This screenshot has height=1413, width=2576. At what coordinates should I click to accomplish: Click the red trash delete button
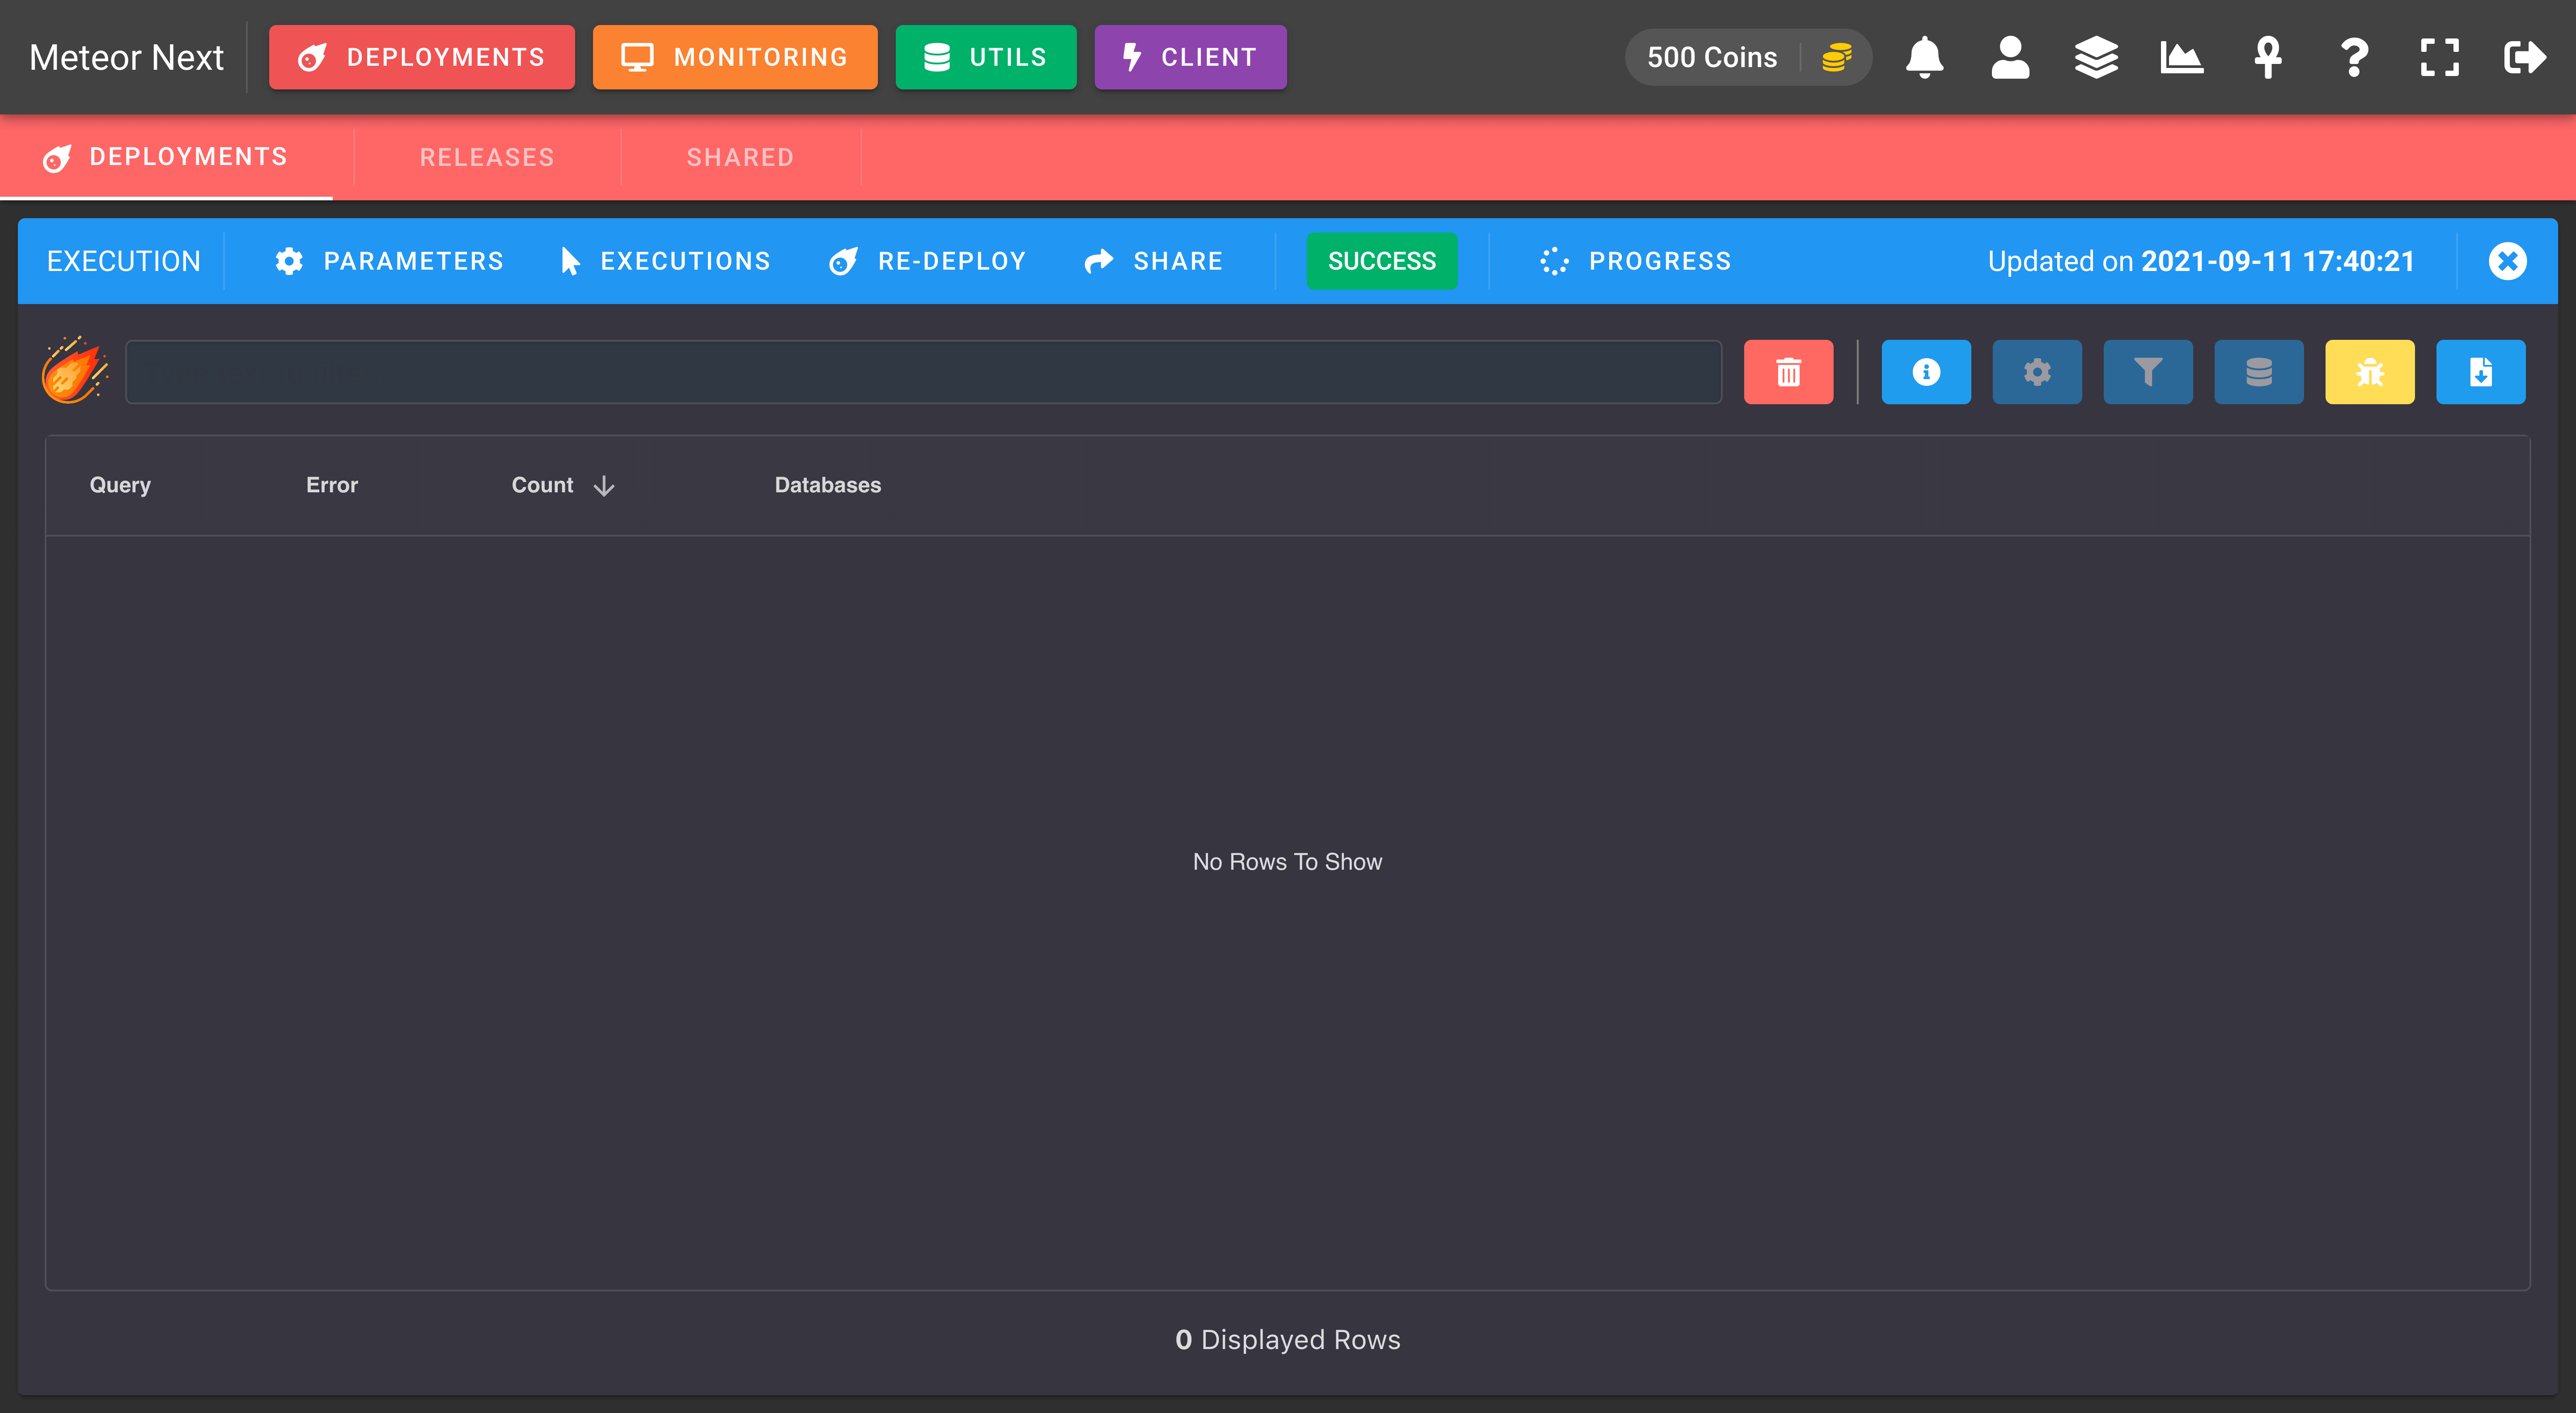click(1788, 372)
